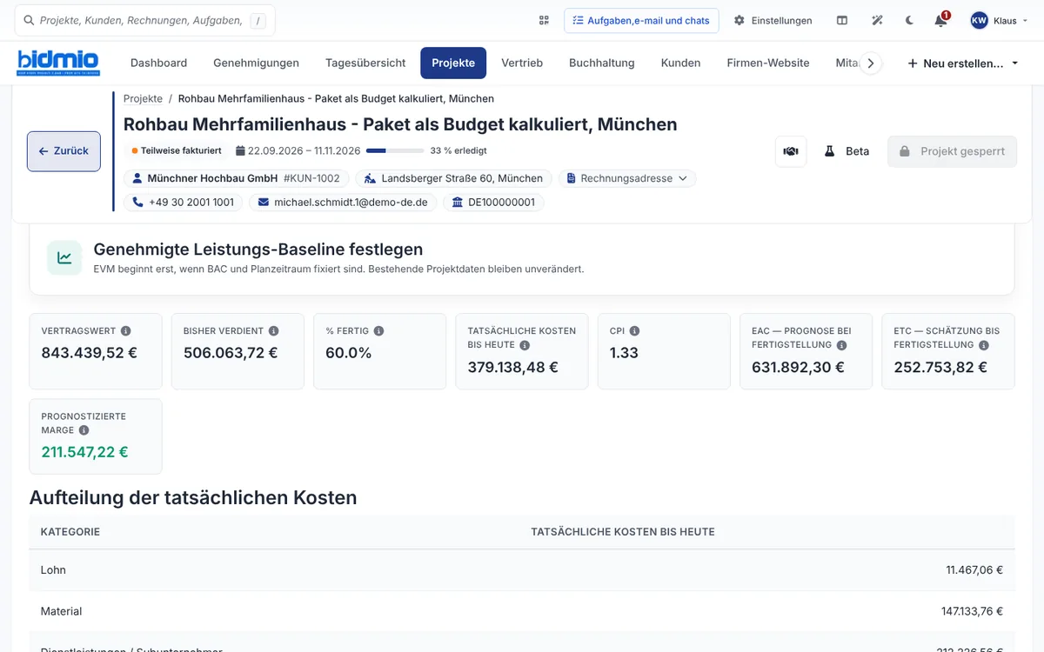Open the magic wand assistant icon
This screenshot has height=652, width=1044.
coord(877,20)
